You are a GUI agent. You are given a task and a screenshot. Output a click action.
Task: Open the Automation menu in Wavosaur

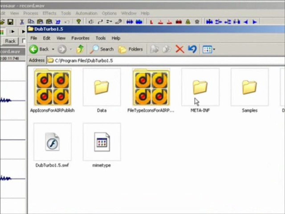[x=86, y=13]
